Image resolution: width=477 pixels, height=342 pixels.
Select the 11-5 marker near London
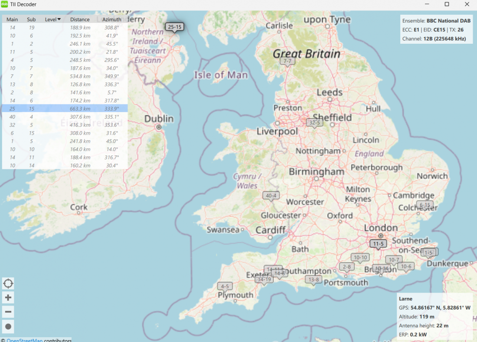[379, 244]
